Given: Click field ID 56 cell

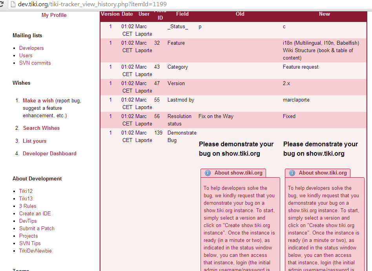Looking at the screenshot, I should tap(157, 116).
